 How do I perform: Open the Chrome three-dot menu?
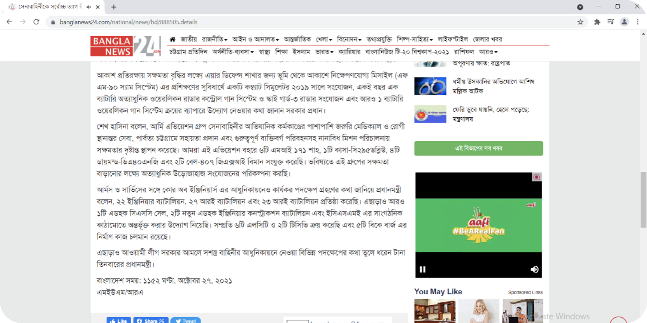(638, 22)
